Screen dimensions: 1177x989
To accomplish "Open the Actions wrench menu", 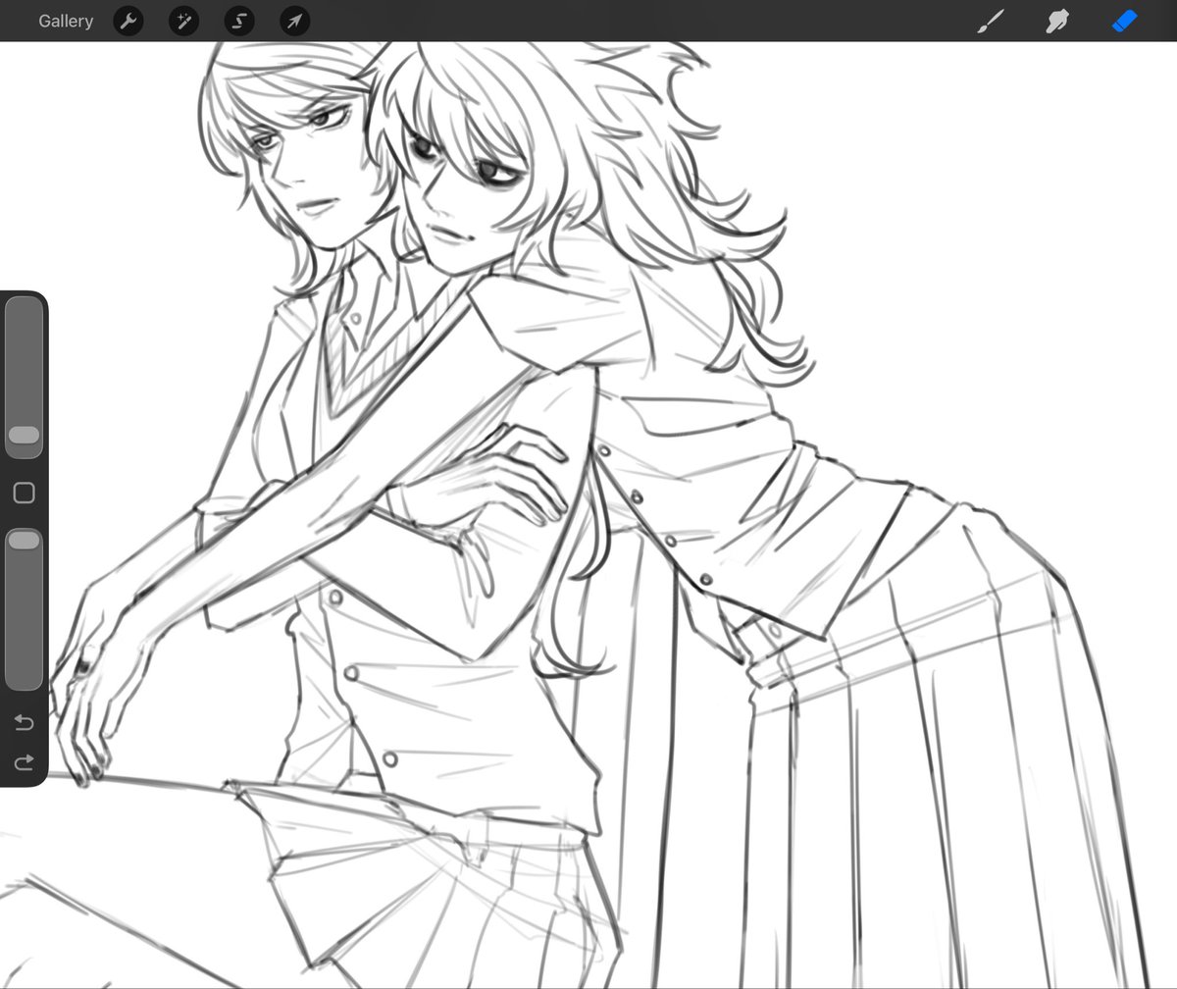I will click(x=128, y=21).
